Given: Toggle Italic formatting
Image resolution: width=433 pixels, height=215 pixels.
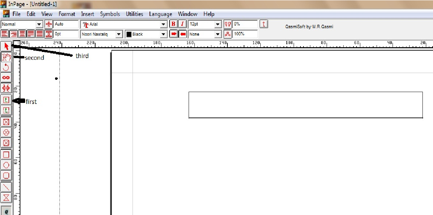Looking at the screenshot, I should (x=183, y=24).
